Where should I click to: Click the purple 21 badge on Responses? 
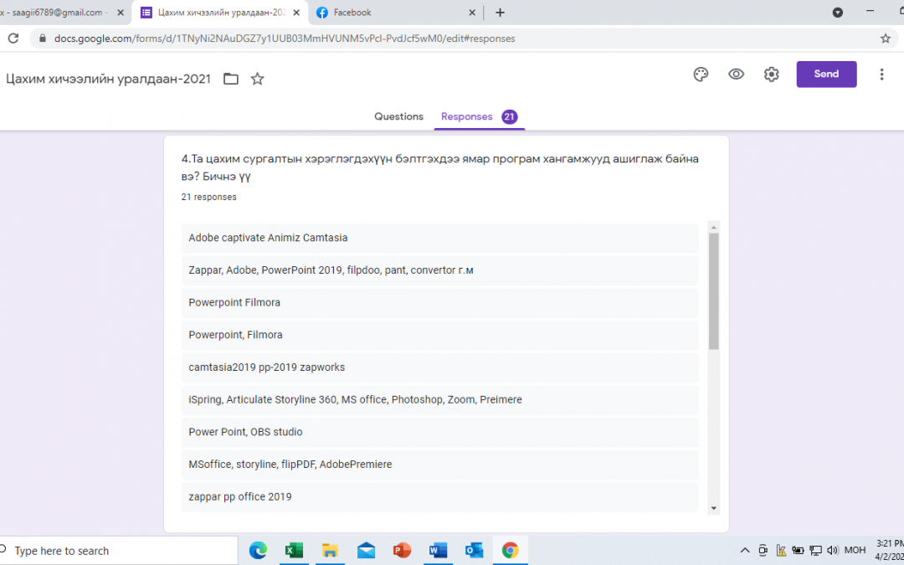tap(509, 116)
